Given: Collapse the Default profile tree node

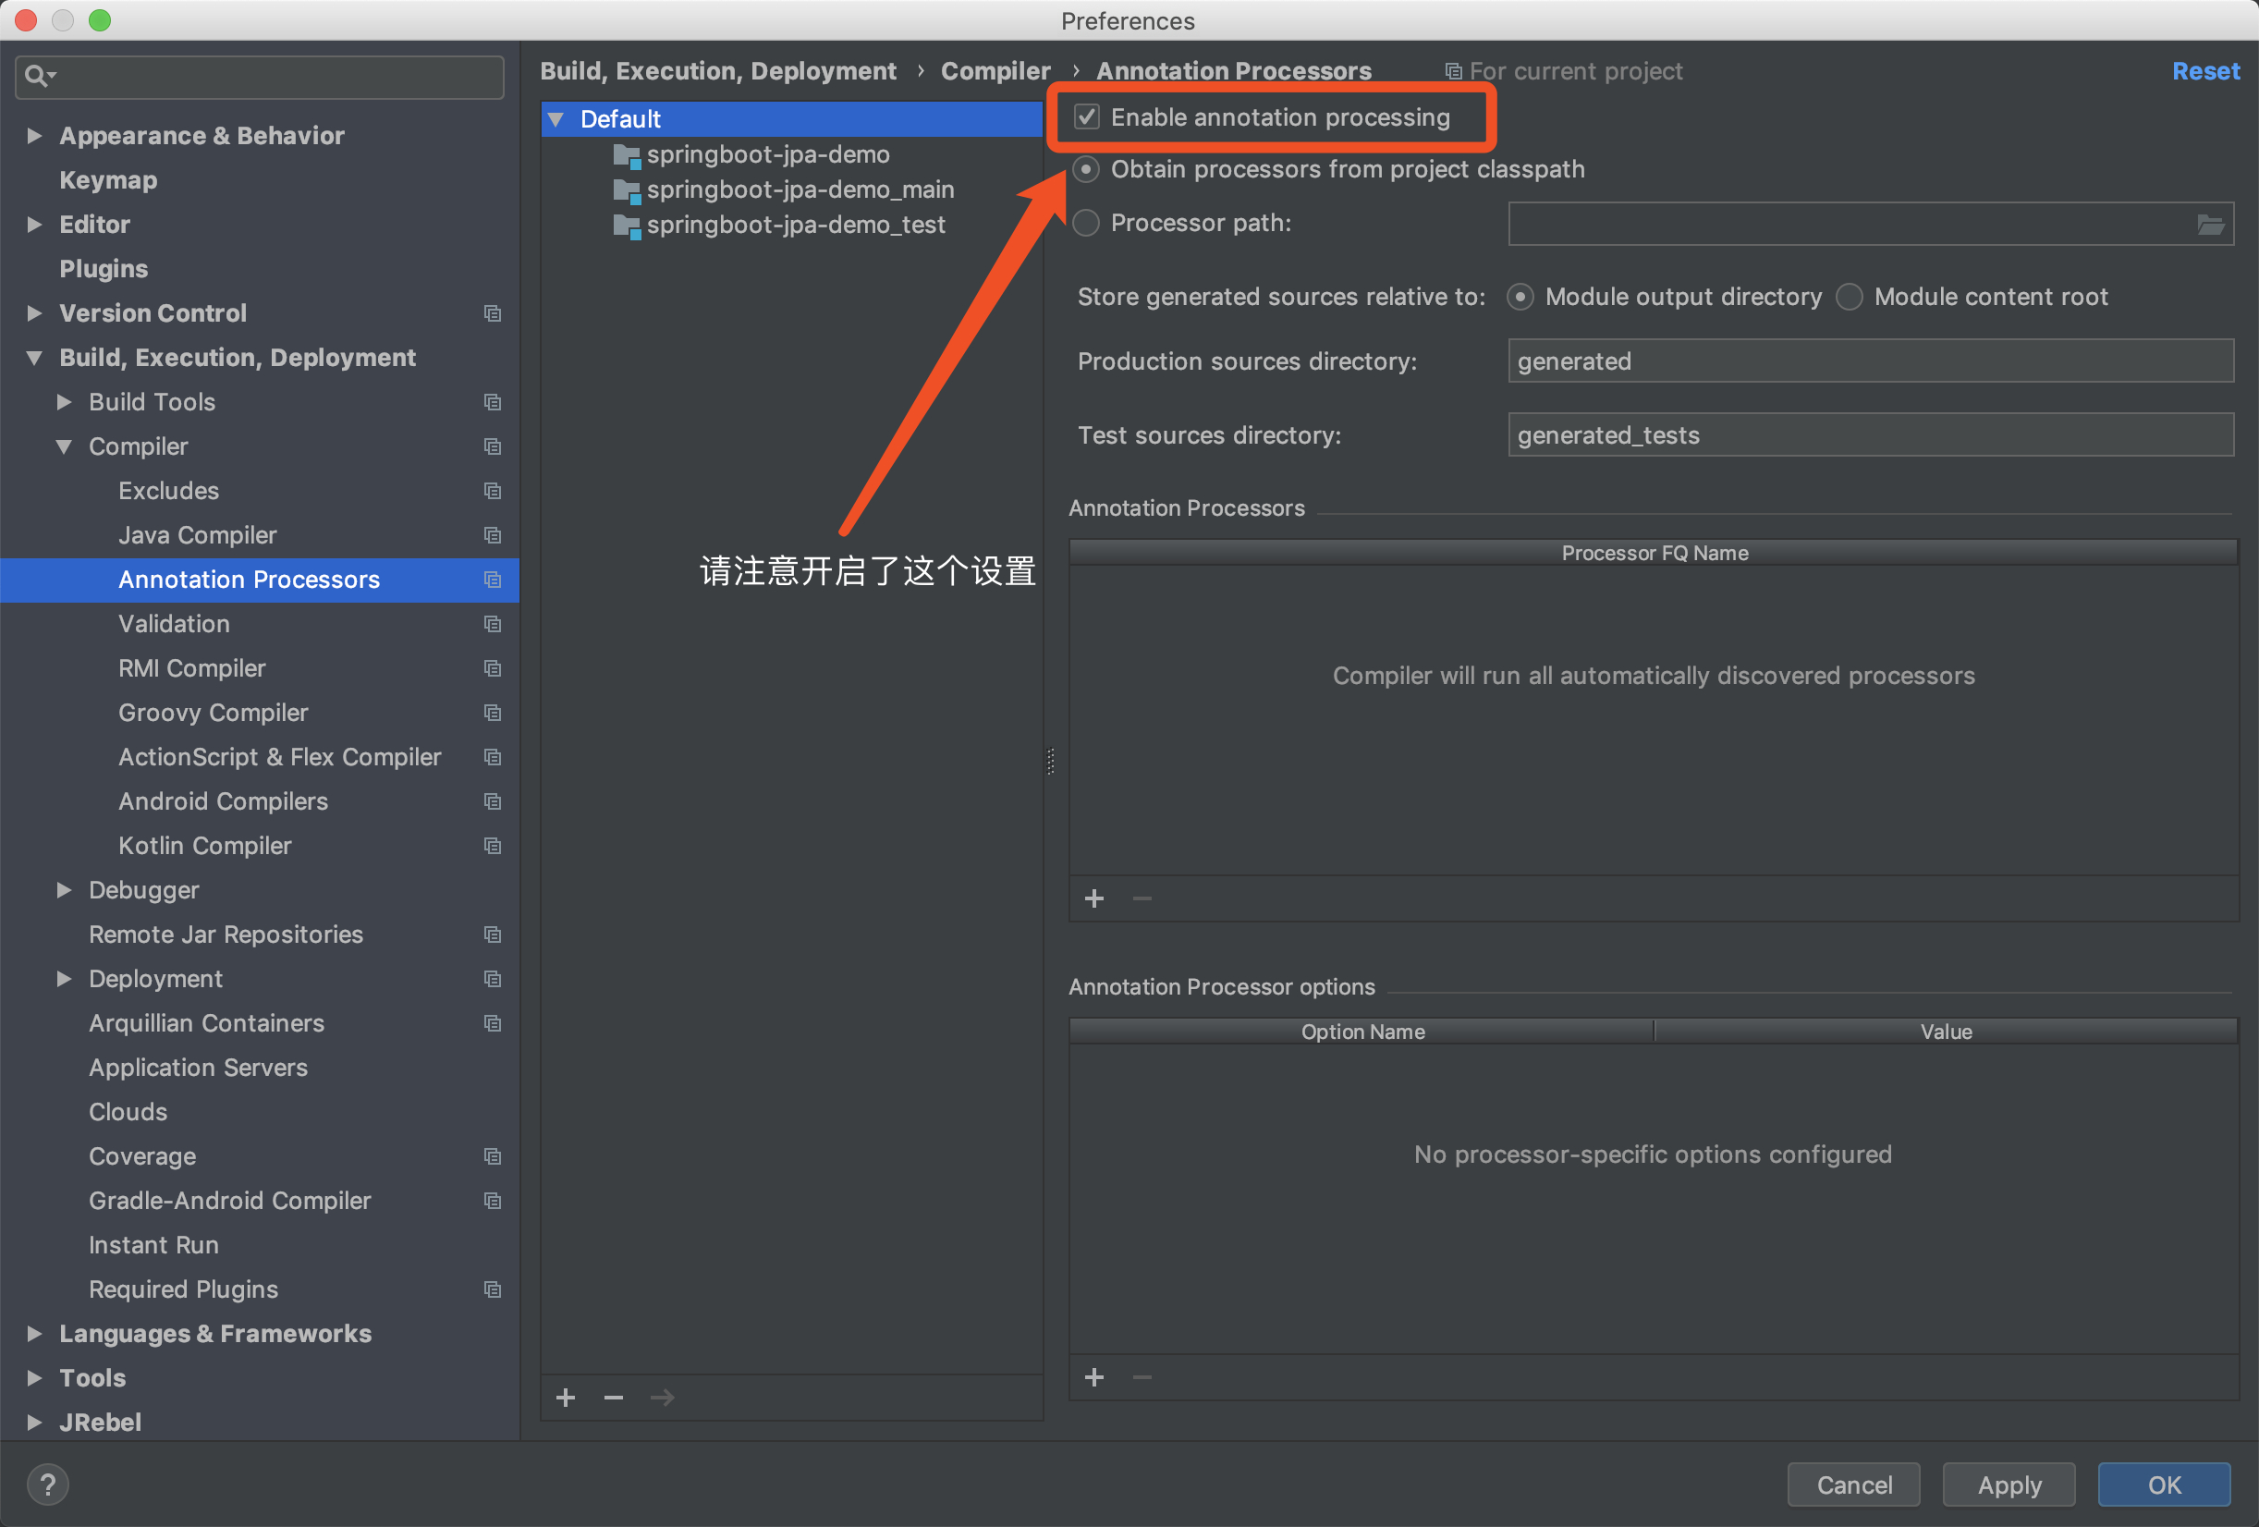Looking at the screenshot, I should [x=556, y=119].
